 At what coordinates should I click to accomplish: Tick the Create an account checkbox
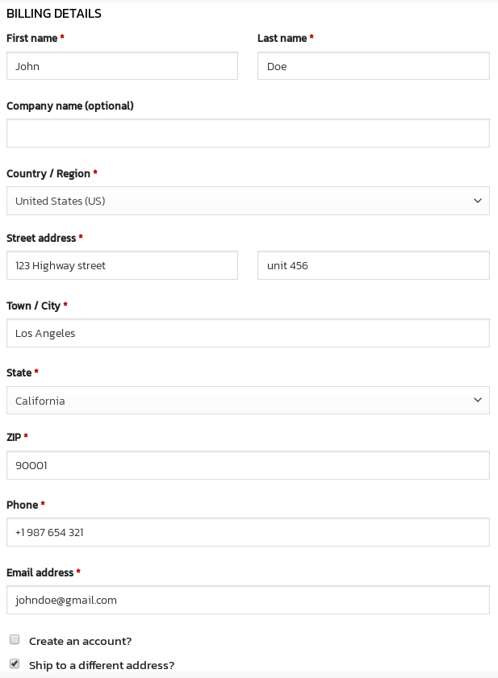point(15,639)
